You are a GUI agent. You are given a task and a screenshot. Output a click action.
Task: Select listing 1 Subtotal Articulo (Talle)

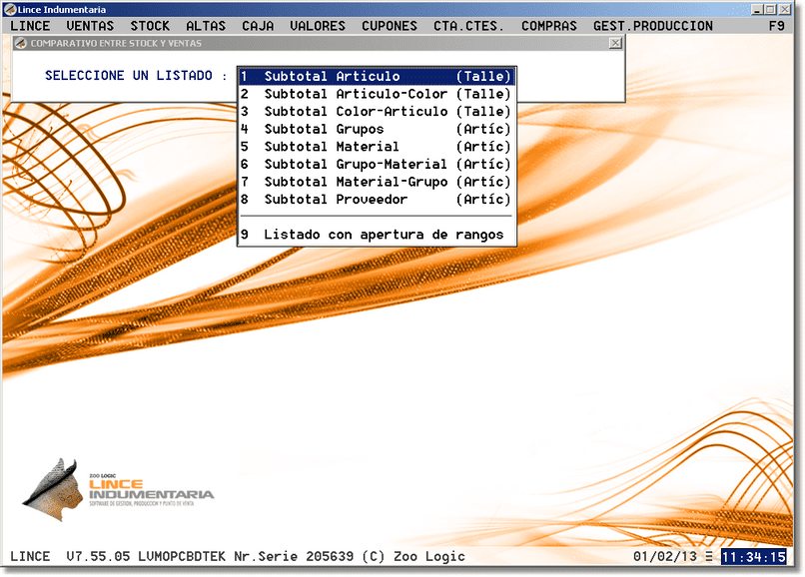pyautogui.click(x=377, y=77)
